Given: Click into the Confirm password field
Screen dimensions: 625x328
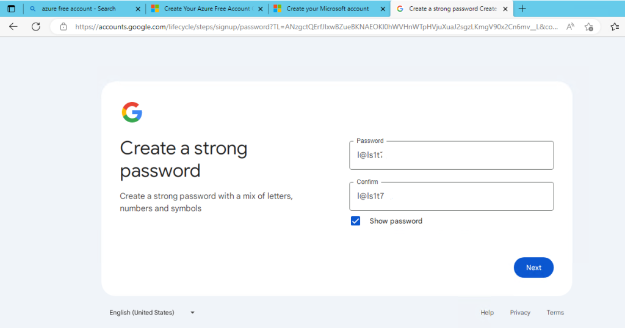Looking at the screenshot, I should (x=451, y=196).
